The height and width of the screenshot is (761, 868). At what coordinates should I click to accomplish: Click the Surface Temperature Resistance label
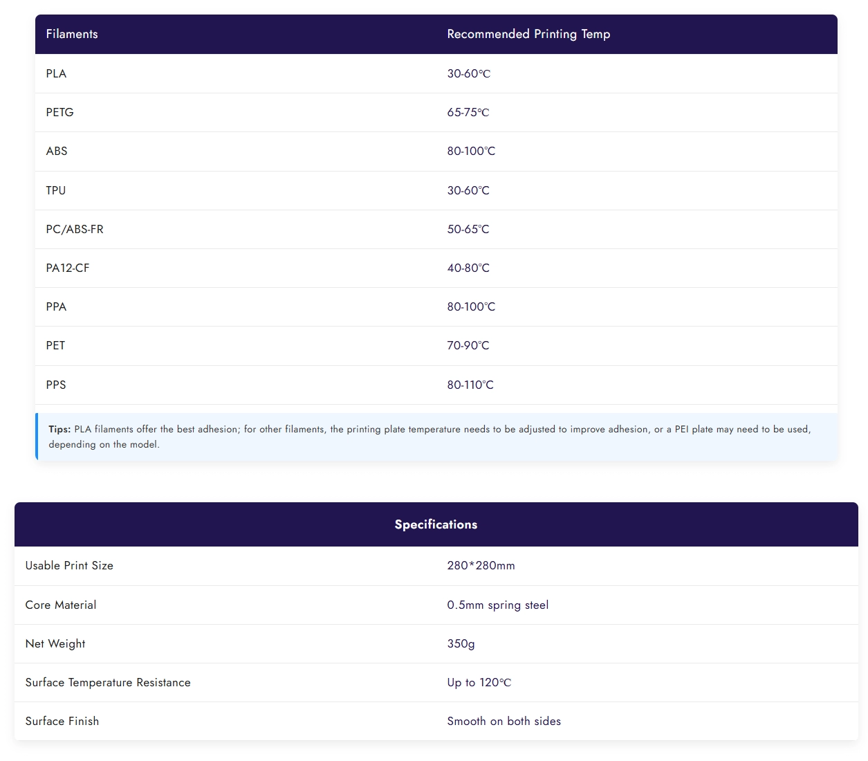(108, 683)
